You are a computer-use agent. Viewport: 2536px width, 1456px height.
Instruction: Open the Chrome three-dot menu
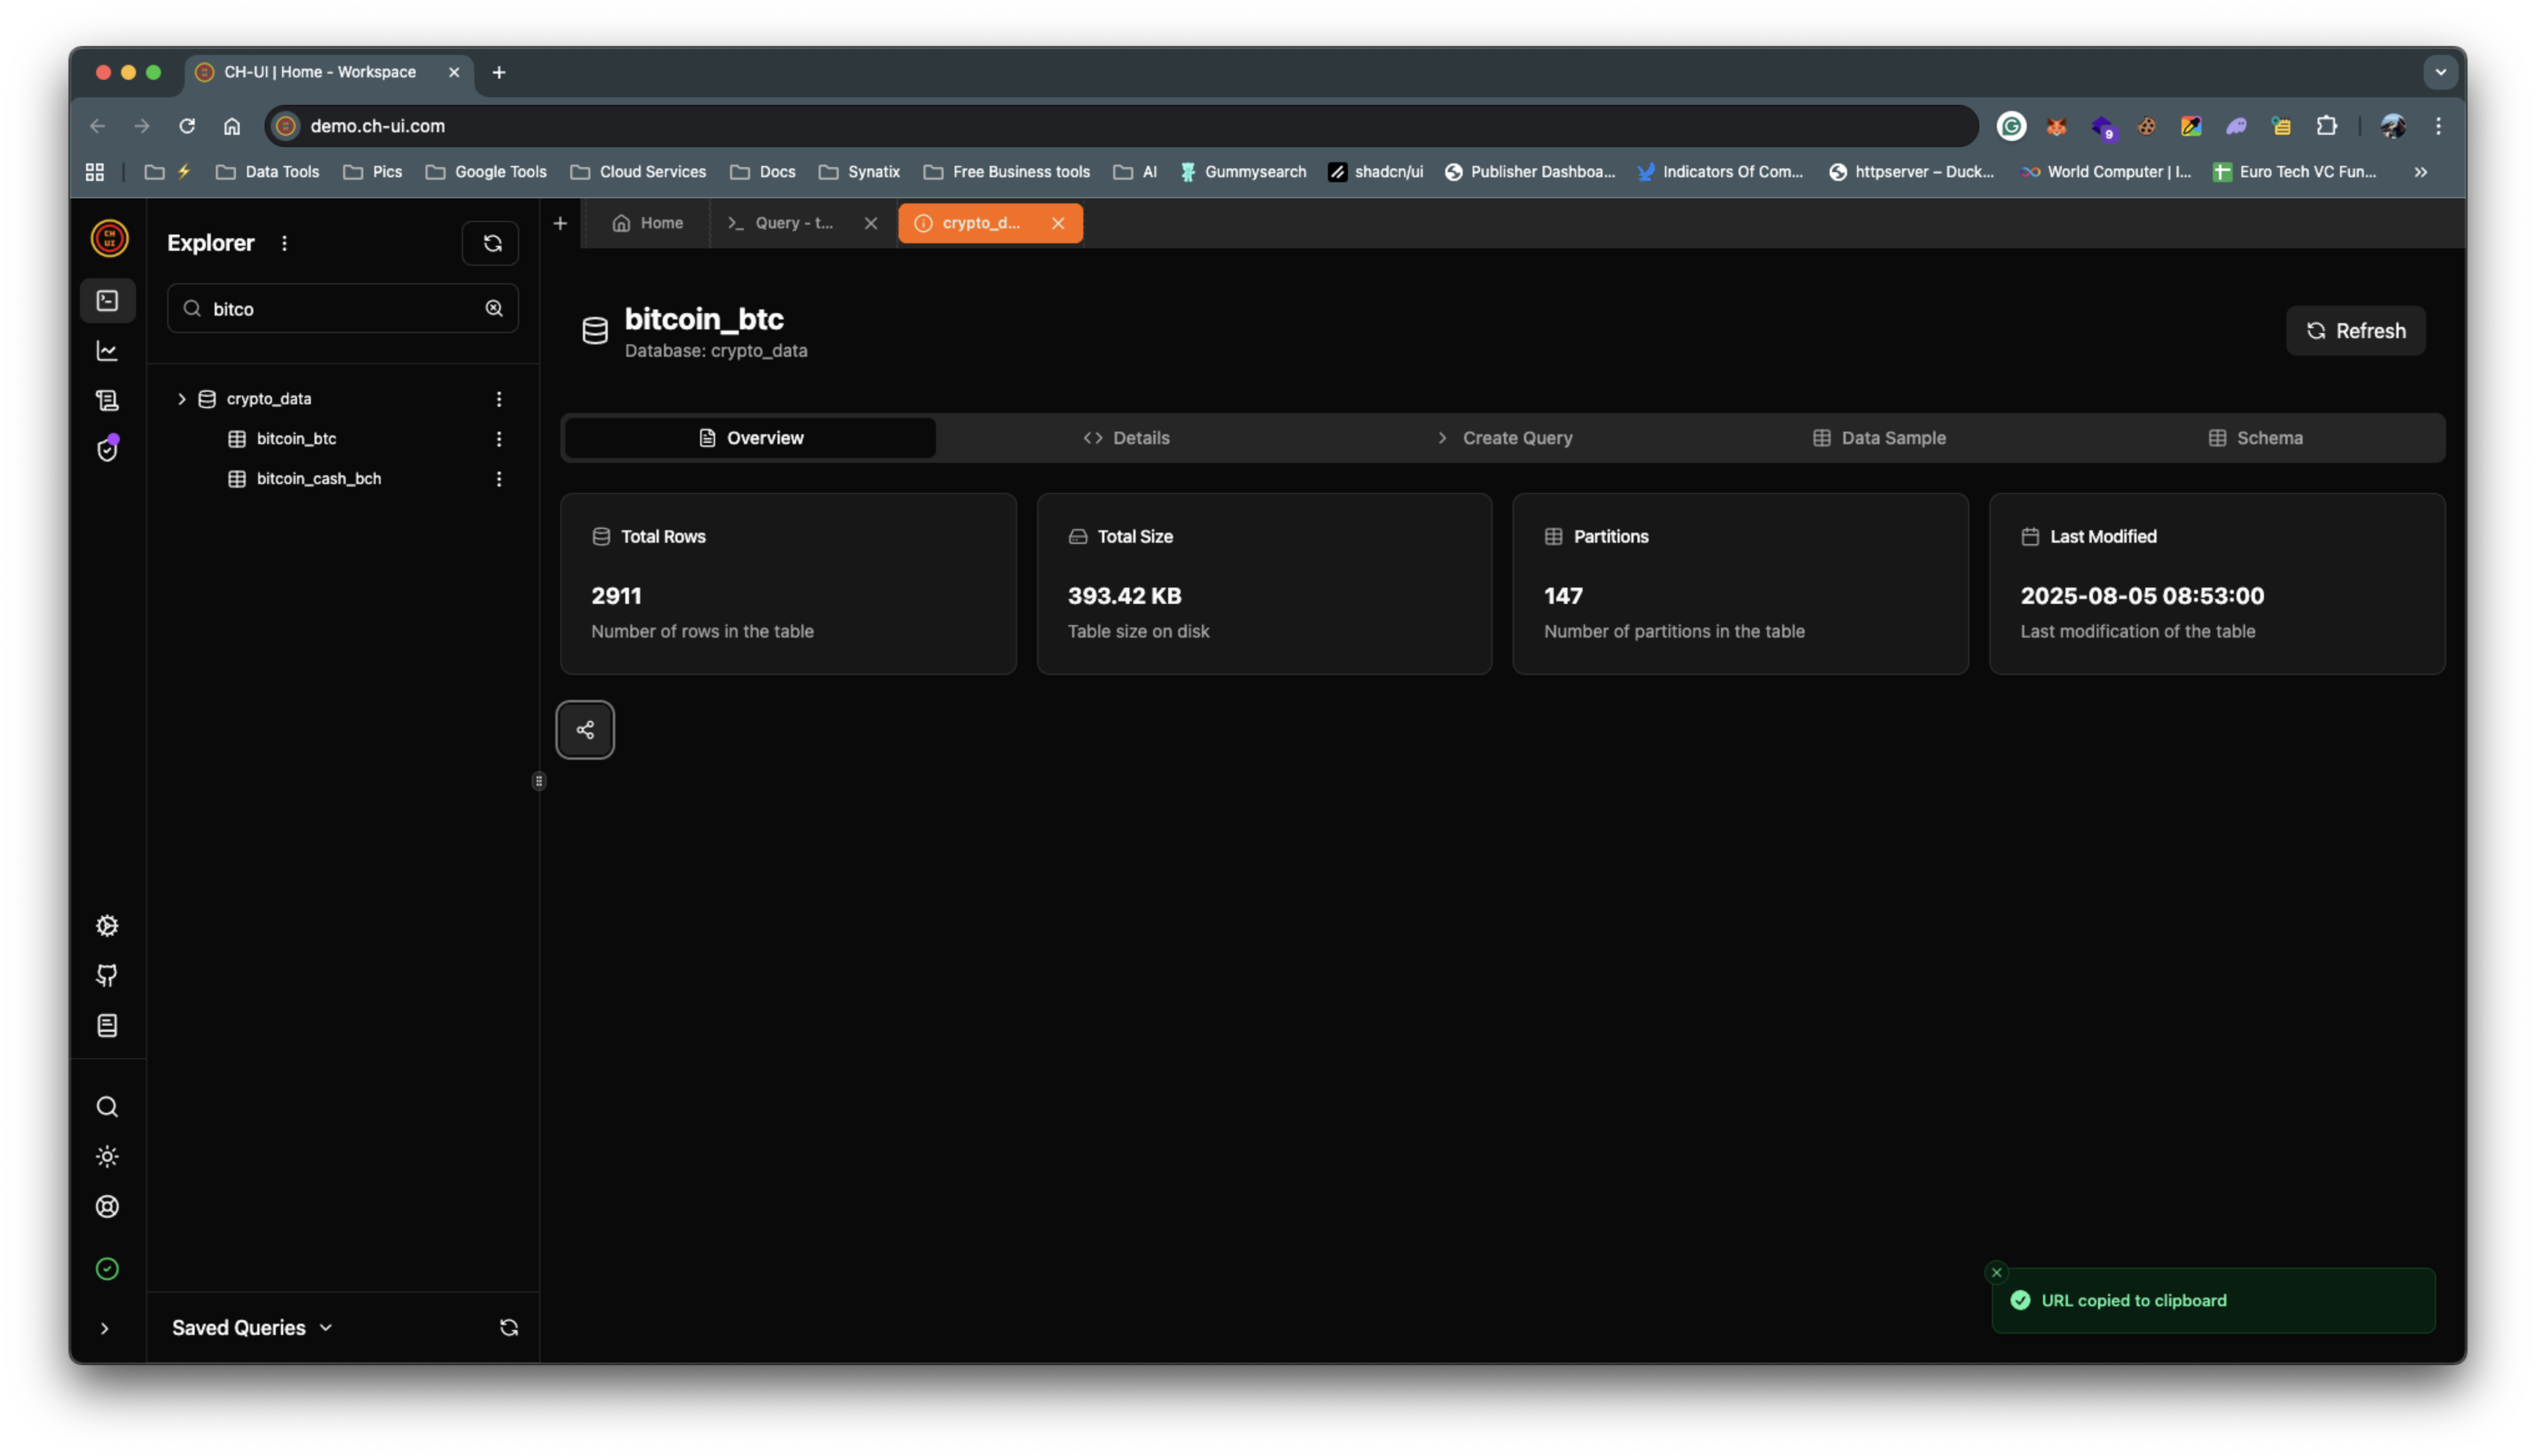(x=2438, y=126)
